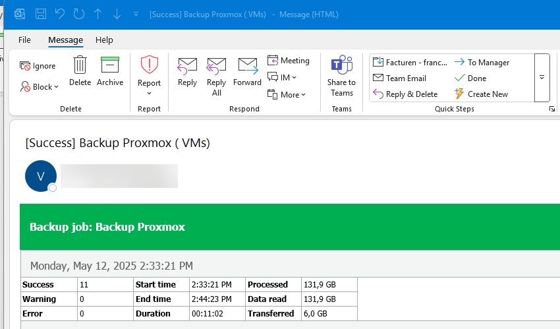Click Reply All
Screen dimensions: 560x329
[x=217, y=76]
